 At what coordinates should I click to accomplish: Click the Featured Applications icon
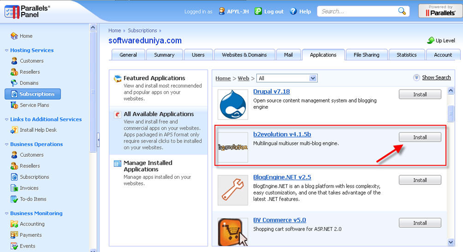click(117, 78)
